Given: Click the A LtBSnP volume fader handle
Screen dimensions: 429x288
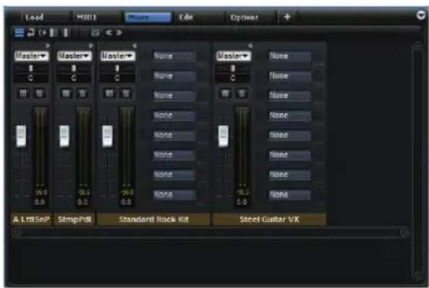Looking at the screenshot, I should (x=21, y=136).
